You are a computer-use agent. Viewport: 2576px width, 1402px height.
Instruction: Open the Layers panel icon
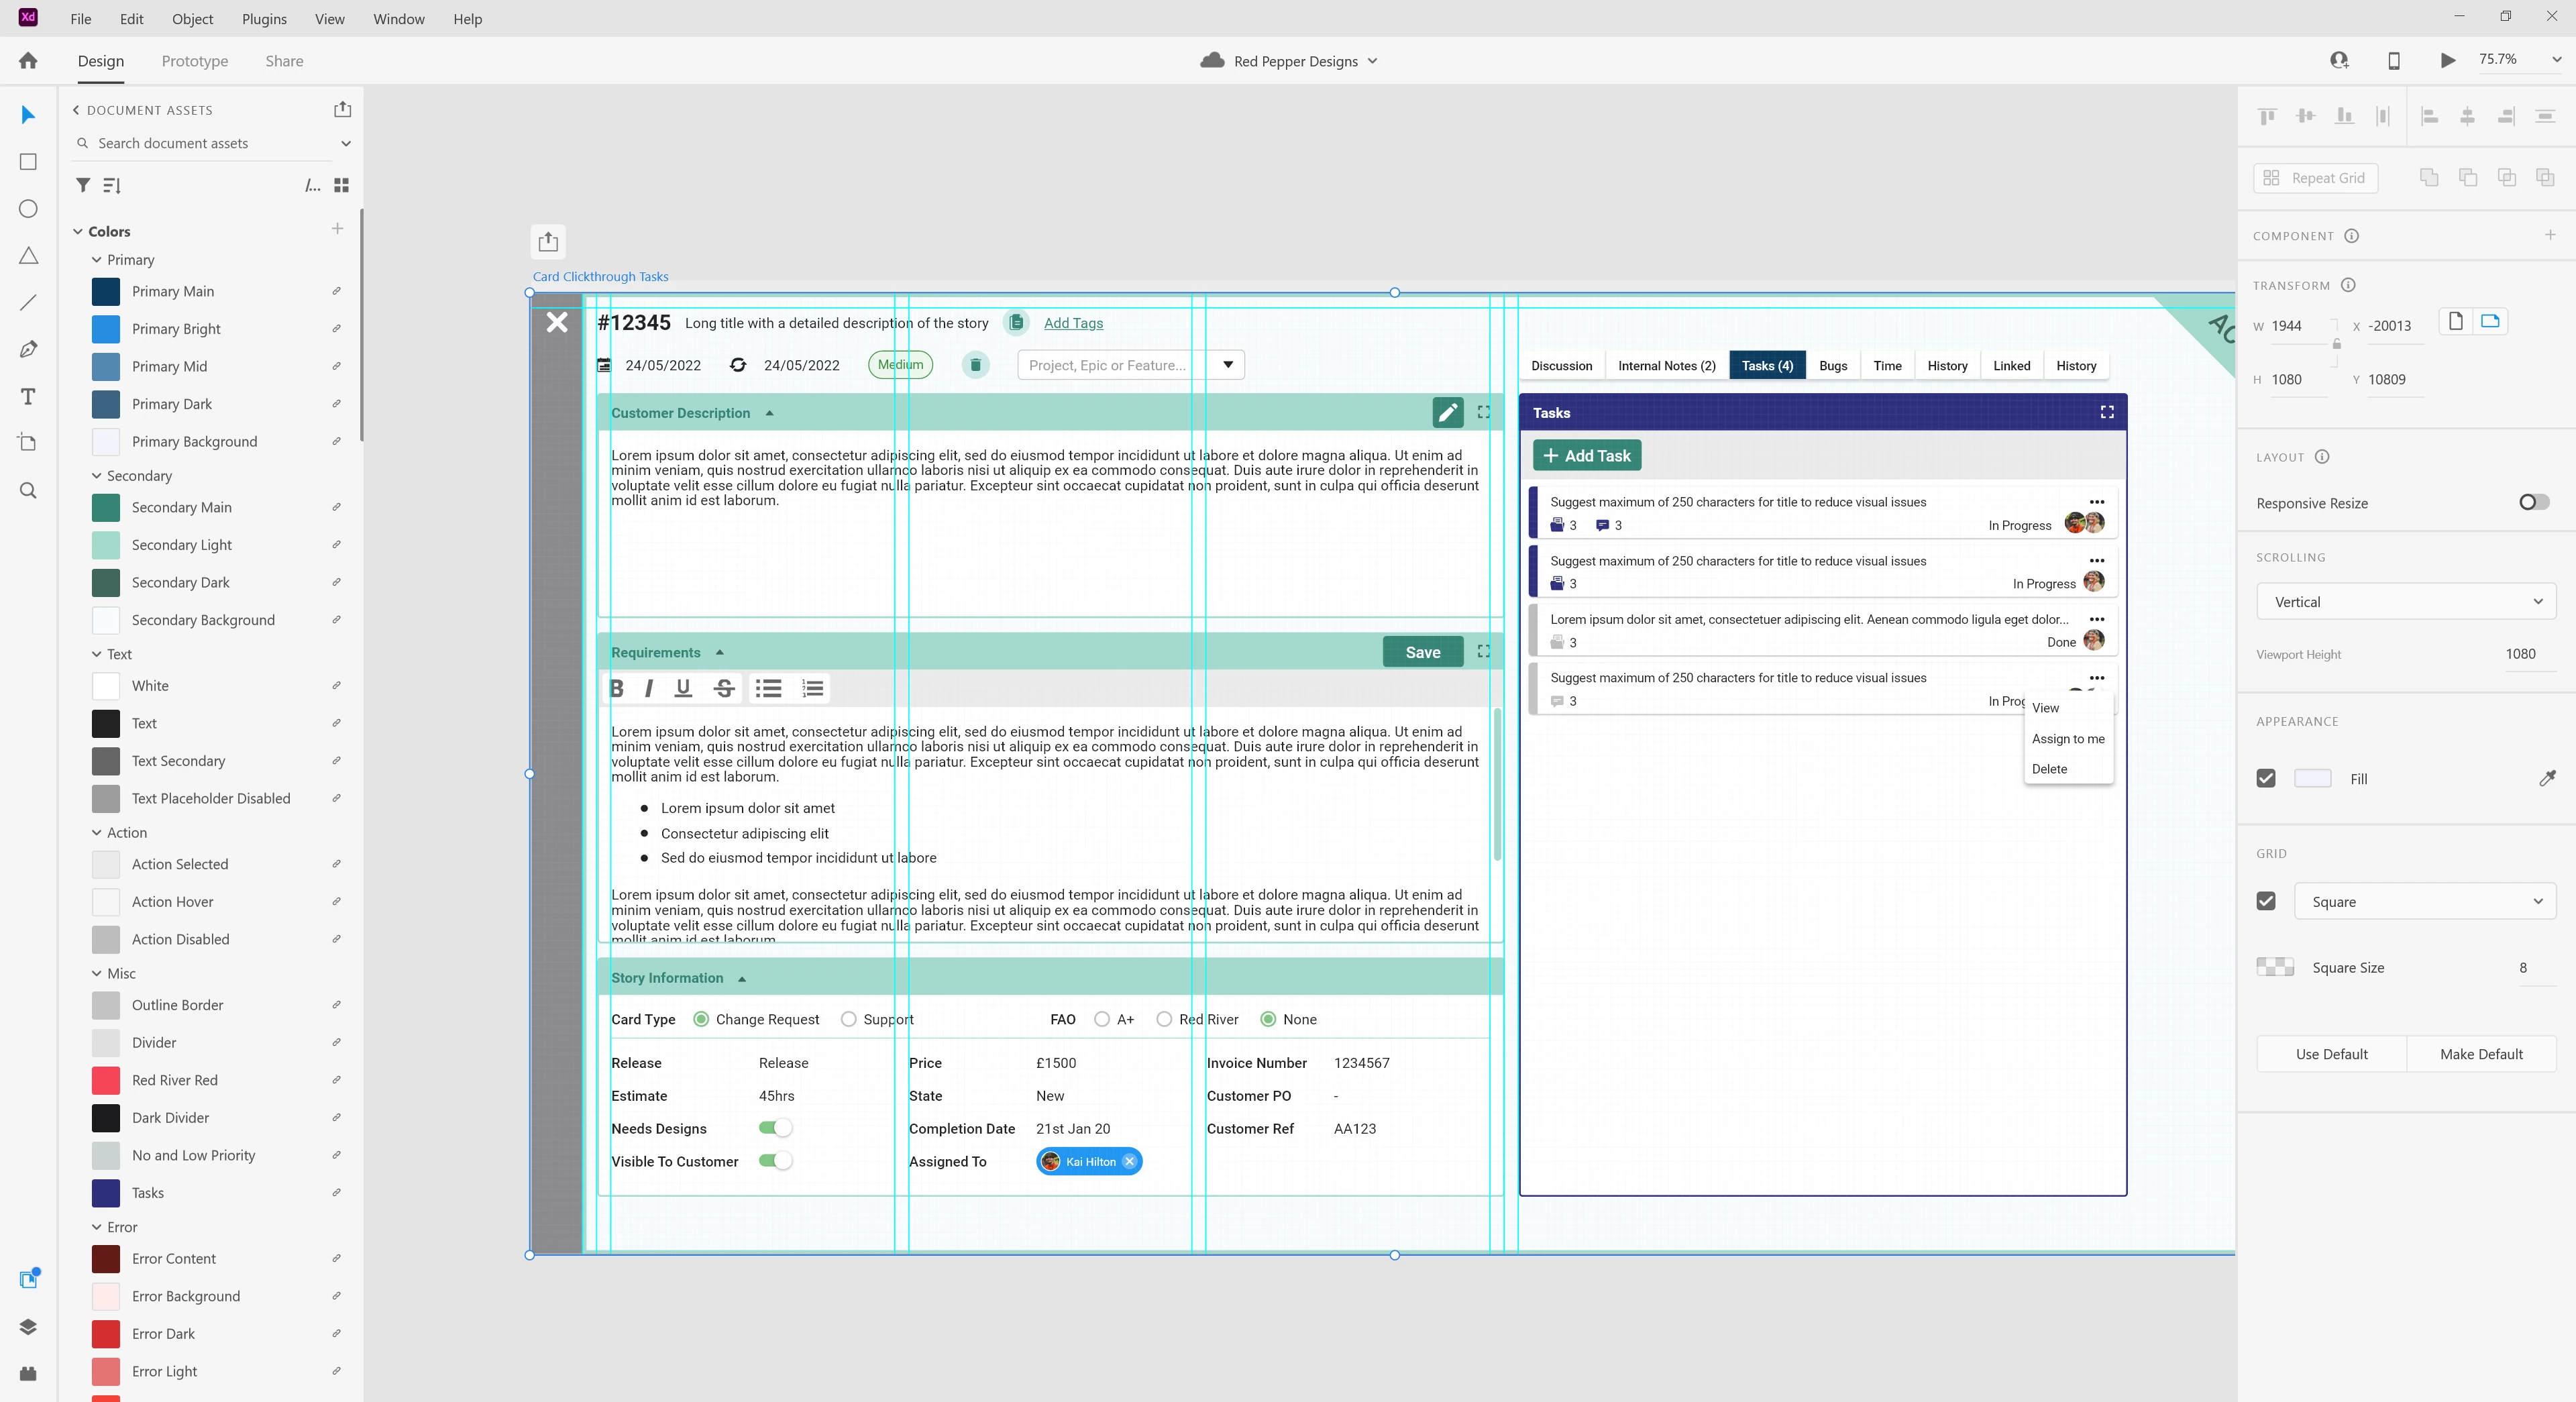point(28,1327)
